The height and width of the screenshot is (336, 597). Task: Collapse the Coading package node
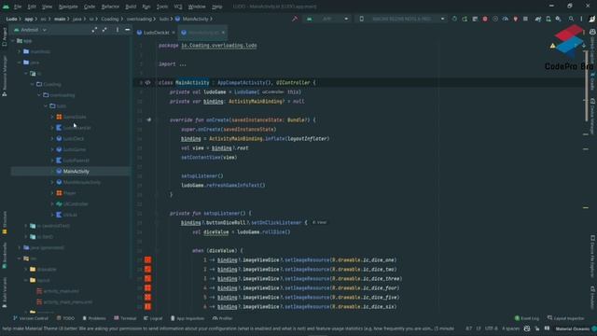[33, 84]
